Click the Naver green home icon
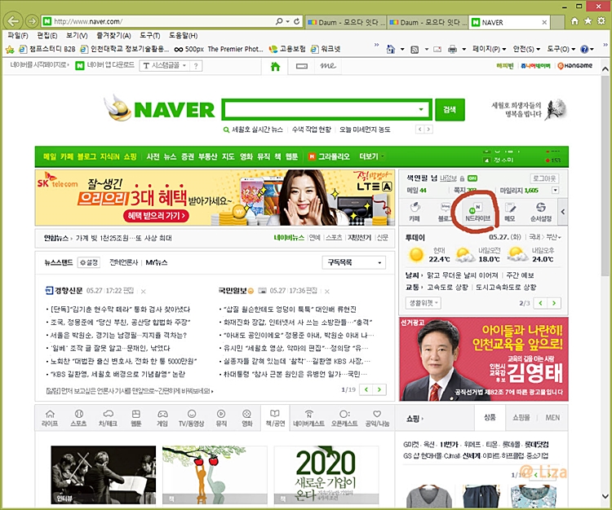Screen dimensions: 612x510 (x=276, y=67)
